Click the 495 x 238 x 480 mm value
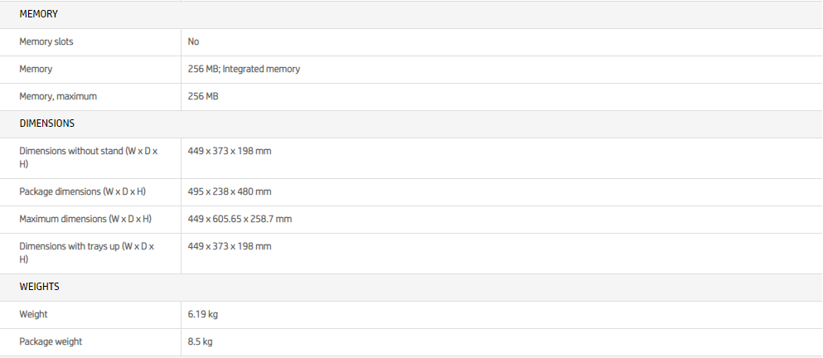This screenshot has height=358, width=823. tap(230, 191)
